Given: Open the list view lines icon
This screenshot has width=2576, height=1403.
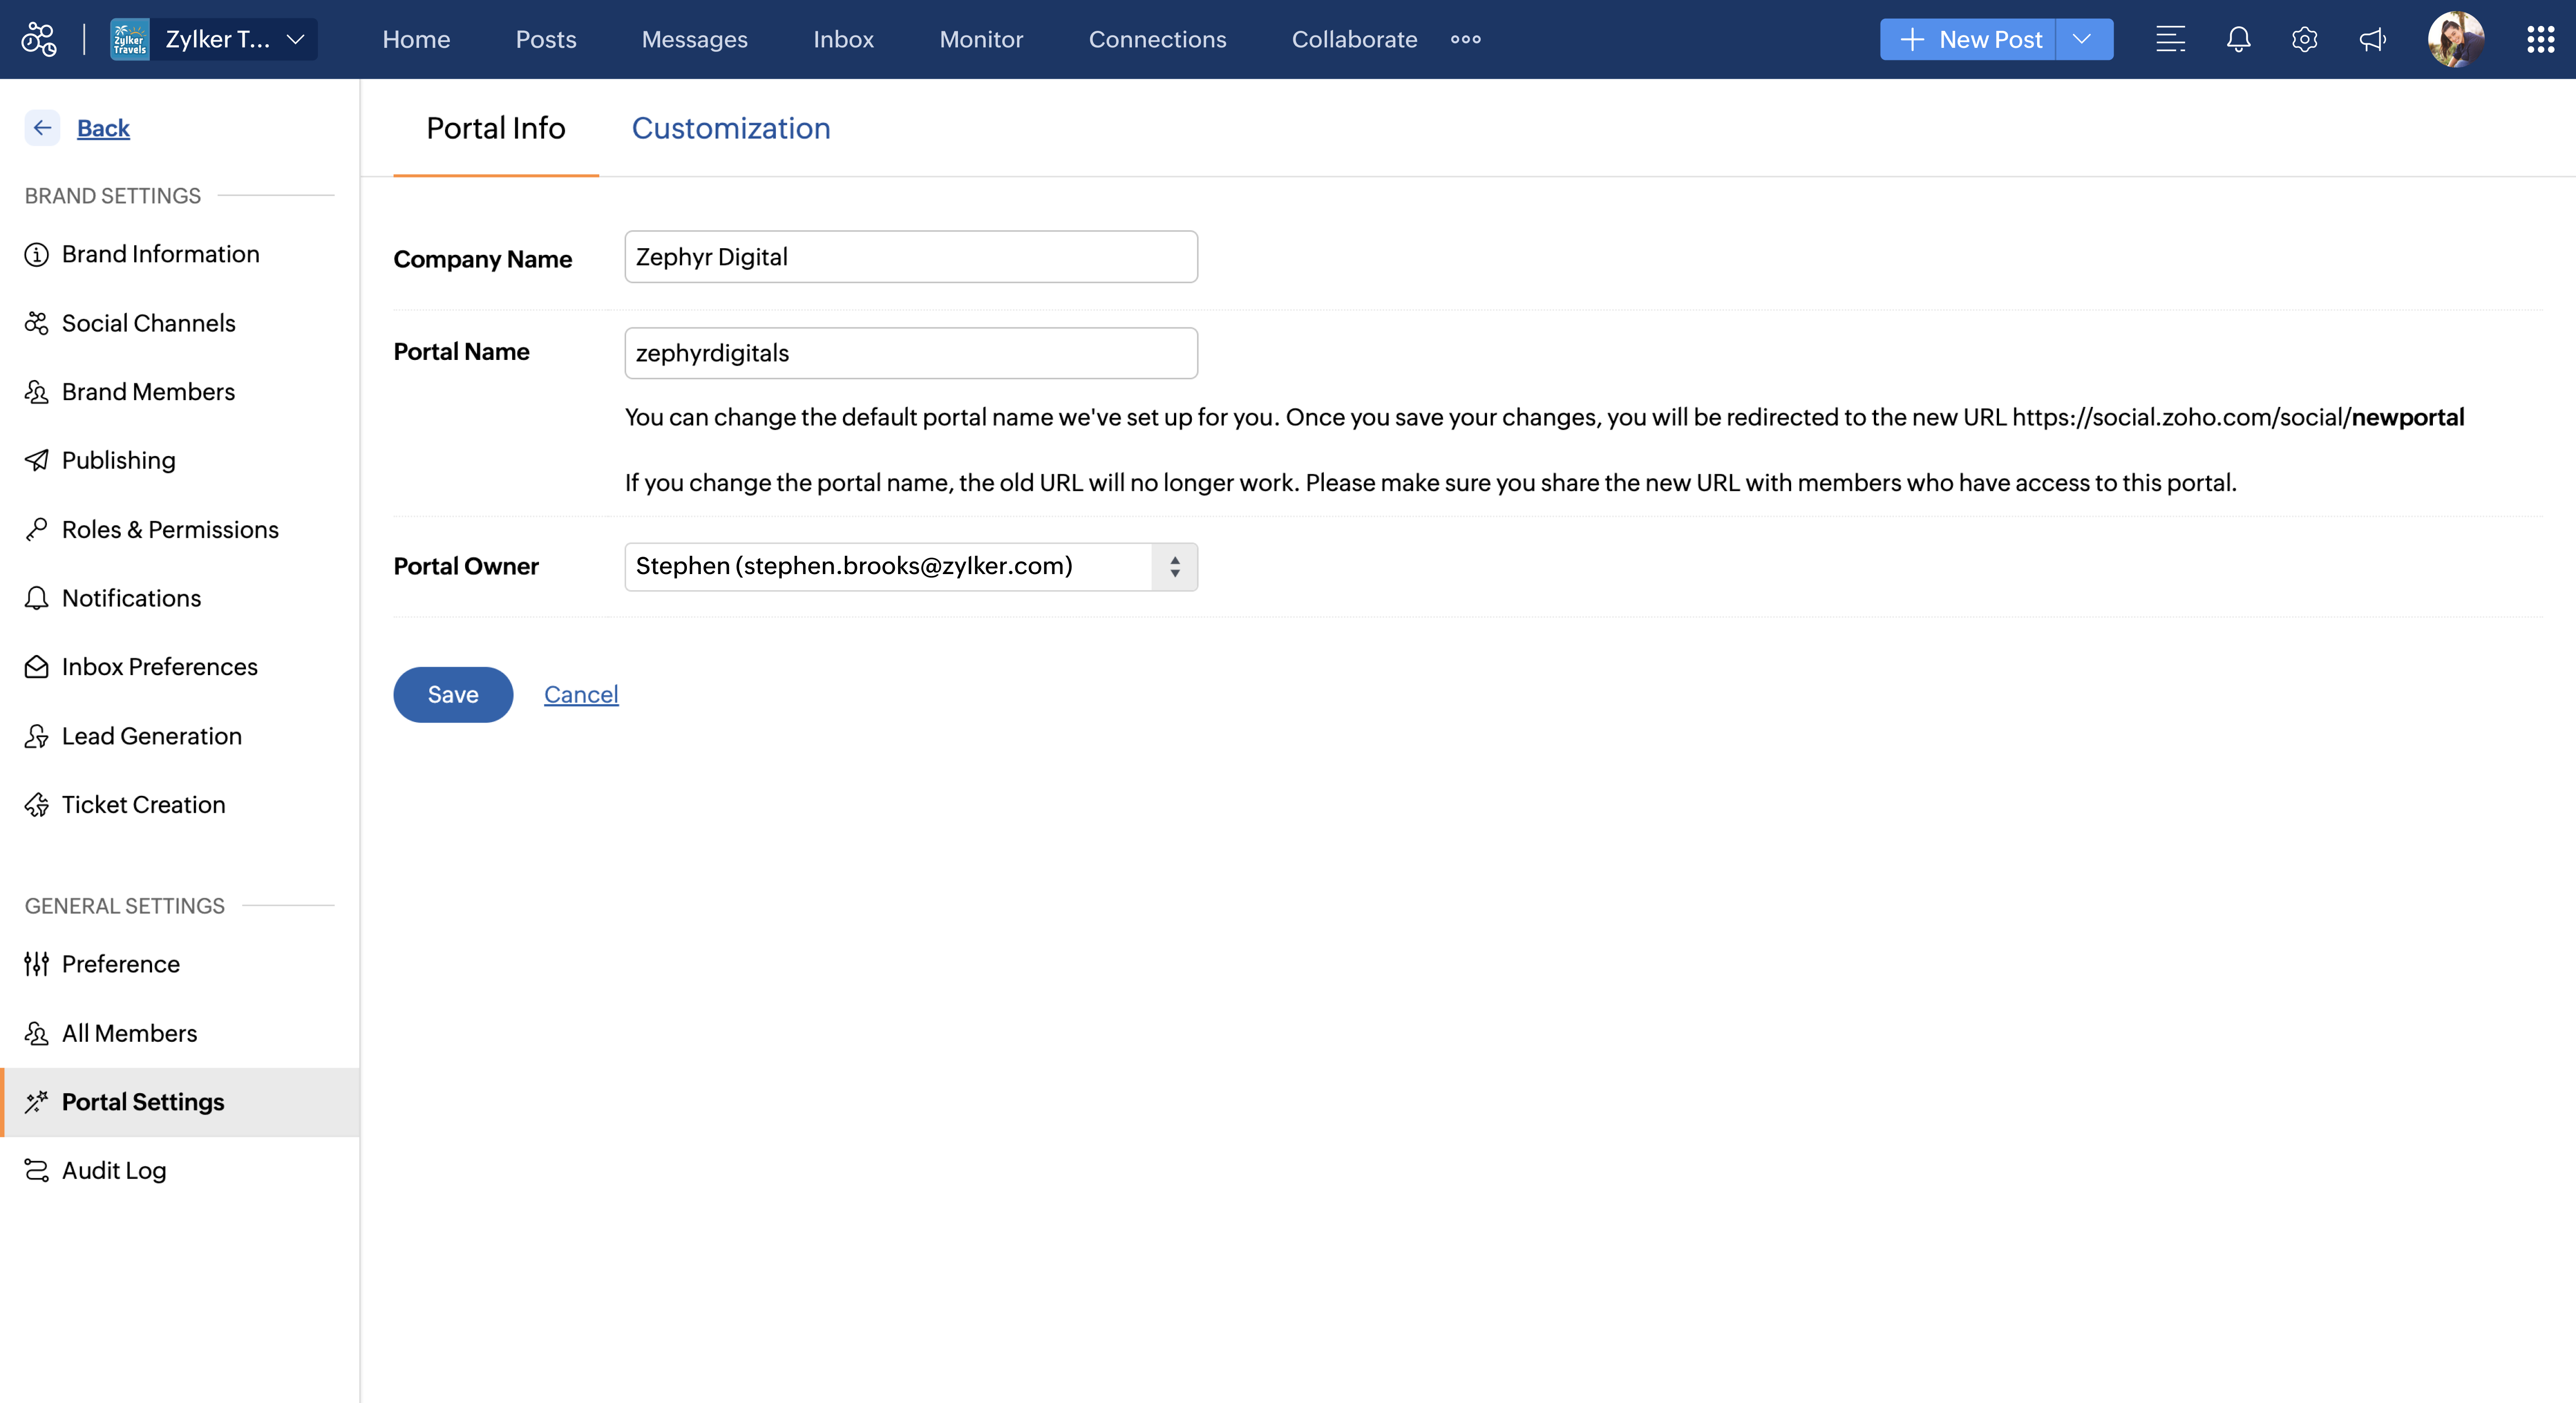Looking at the screenshot, I should pyautogui.click(x=2170, y=39).
